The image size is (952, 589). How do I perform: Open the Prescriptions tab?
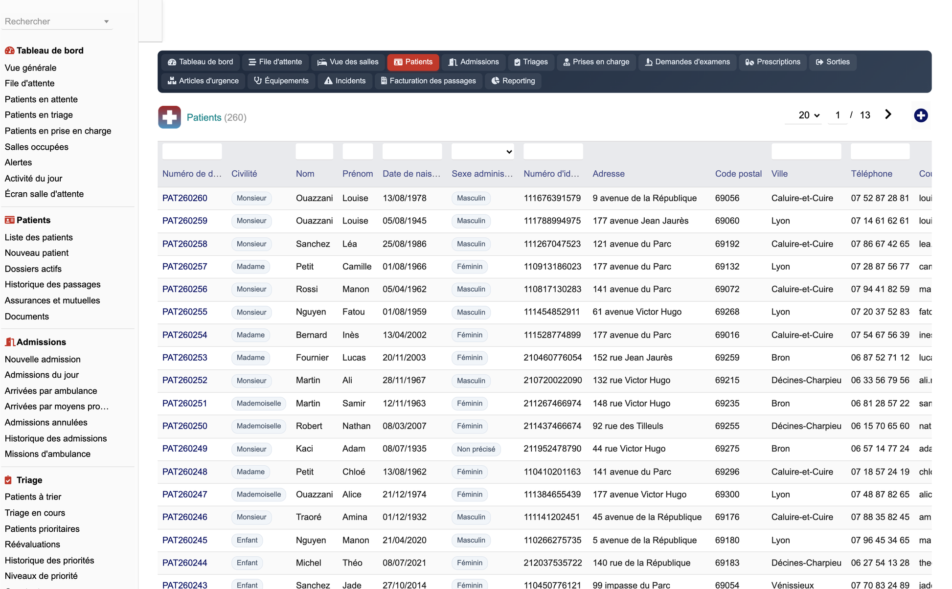coord(773,62)
